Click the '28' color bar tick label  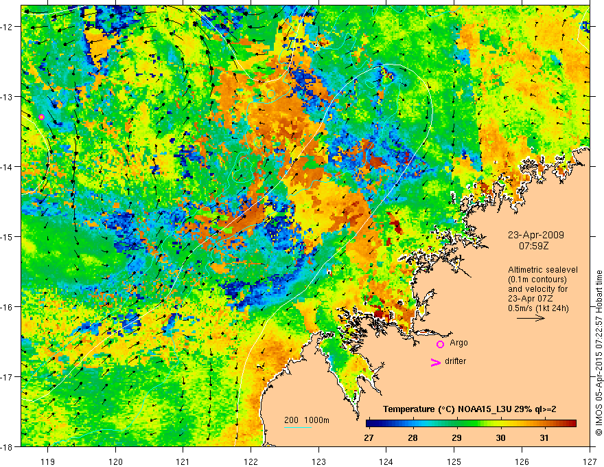[413, 438]
